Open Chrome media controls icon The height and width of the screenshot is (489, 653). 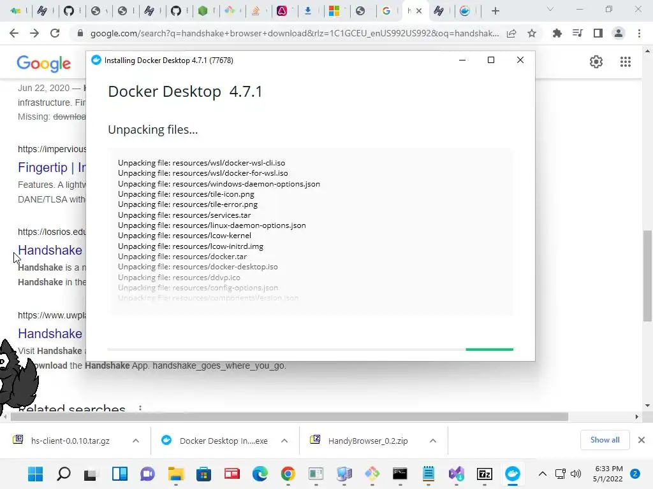click(577, 33)
